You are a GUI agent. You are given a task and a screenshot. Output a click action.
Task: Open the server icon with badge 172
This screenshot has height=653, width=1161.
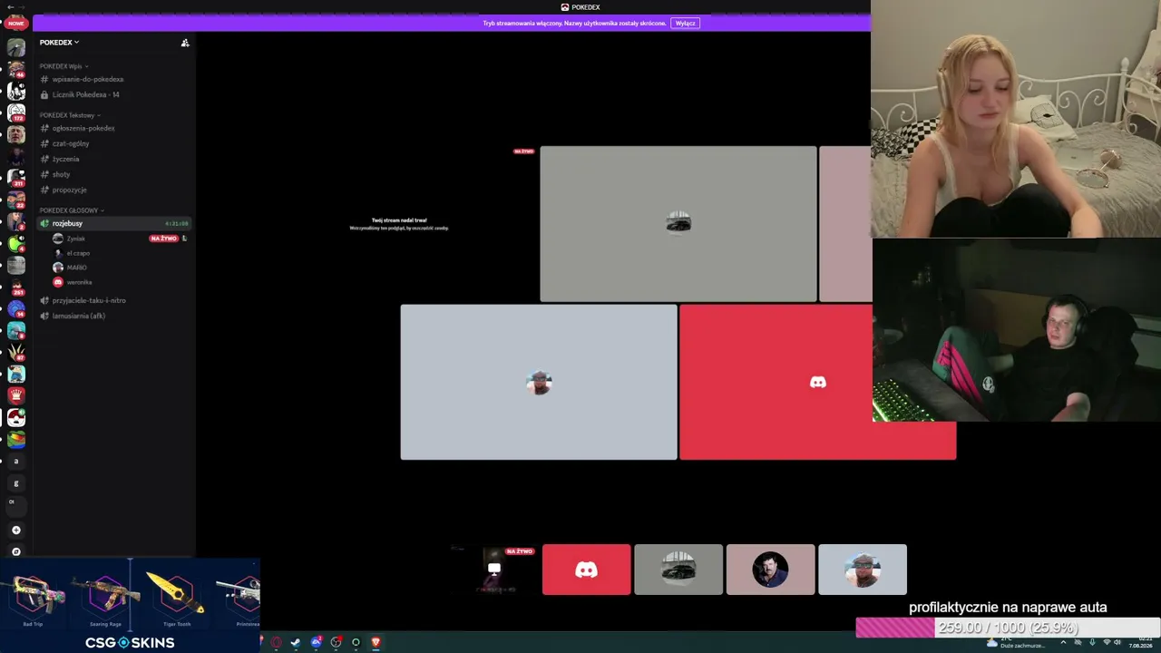(16, 112)
